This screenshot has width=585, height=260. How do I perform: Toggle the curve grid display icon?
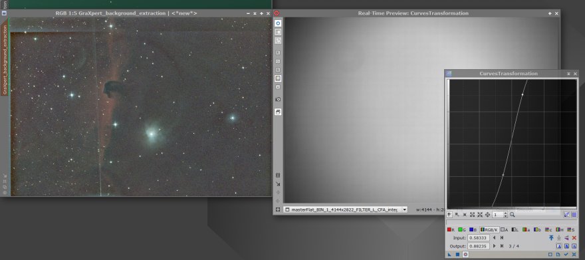[574, 215]
